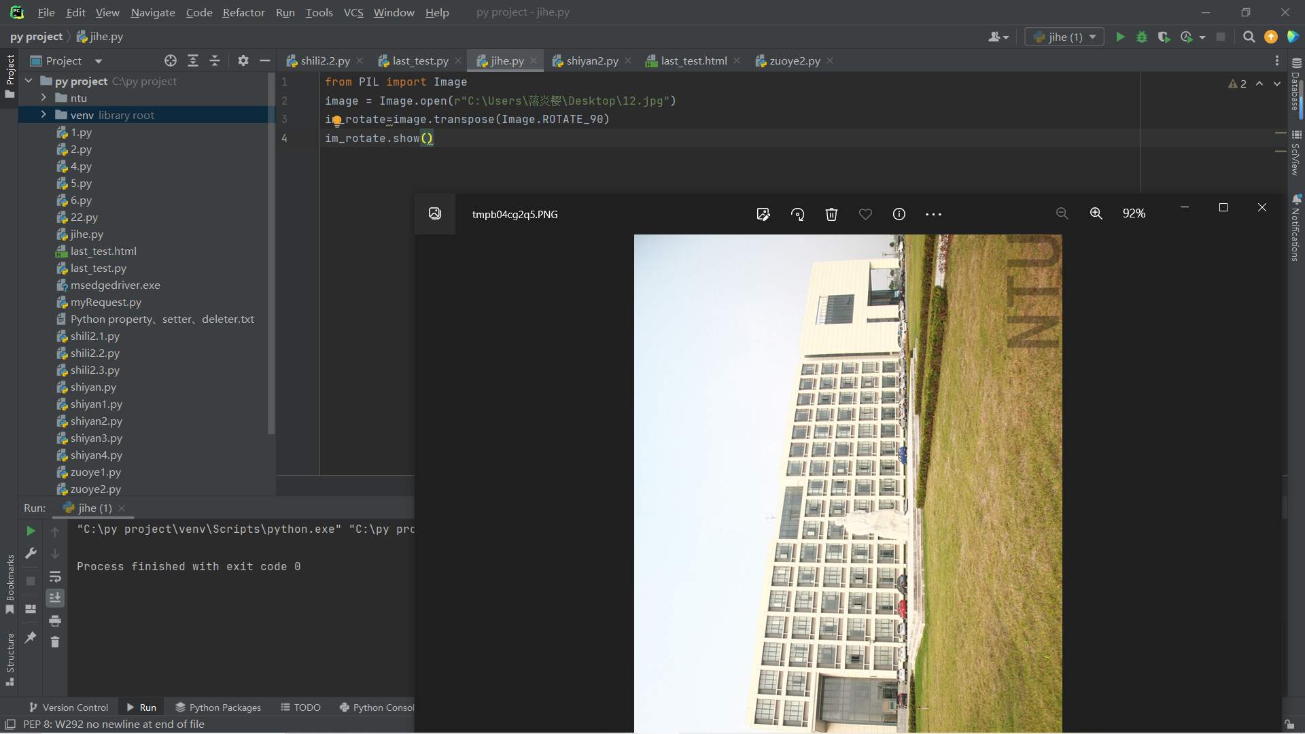Viewport: 1305px width, 734px height.
Task: Open Project panel settings with the gear icon
Action: coord(243,60)
